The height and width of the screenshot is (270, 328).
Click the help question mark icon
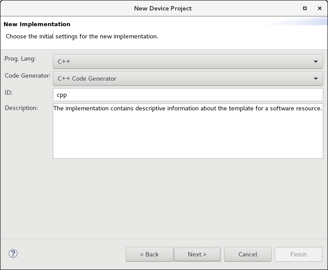pos(13,253)
